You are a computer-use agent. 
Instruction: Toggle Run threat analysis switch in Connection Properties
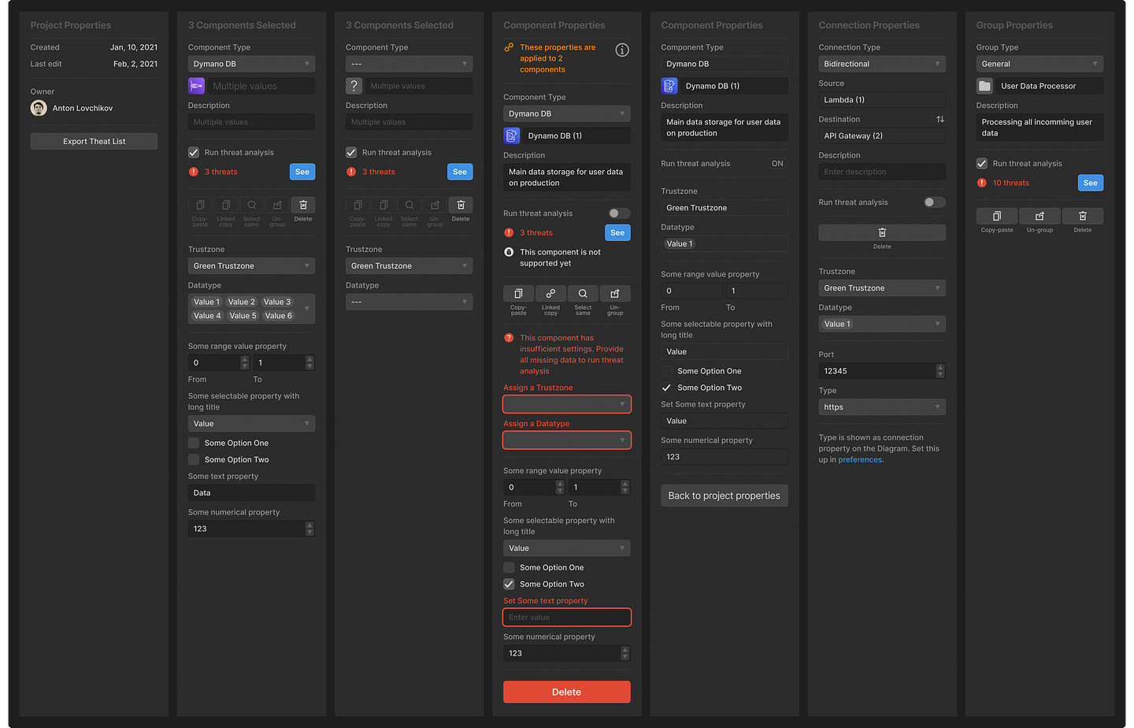point(935,202)
